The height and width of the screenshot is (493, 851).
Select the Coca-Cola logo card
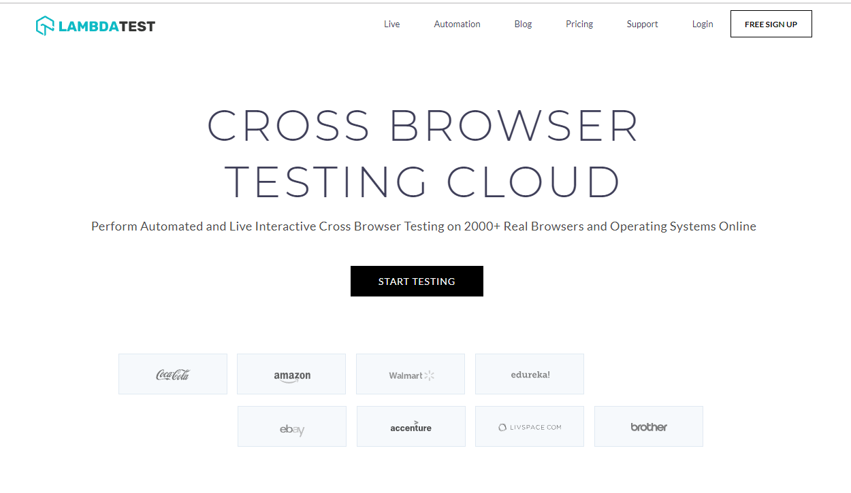[x=173, y=374]
